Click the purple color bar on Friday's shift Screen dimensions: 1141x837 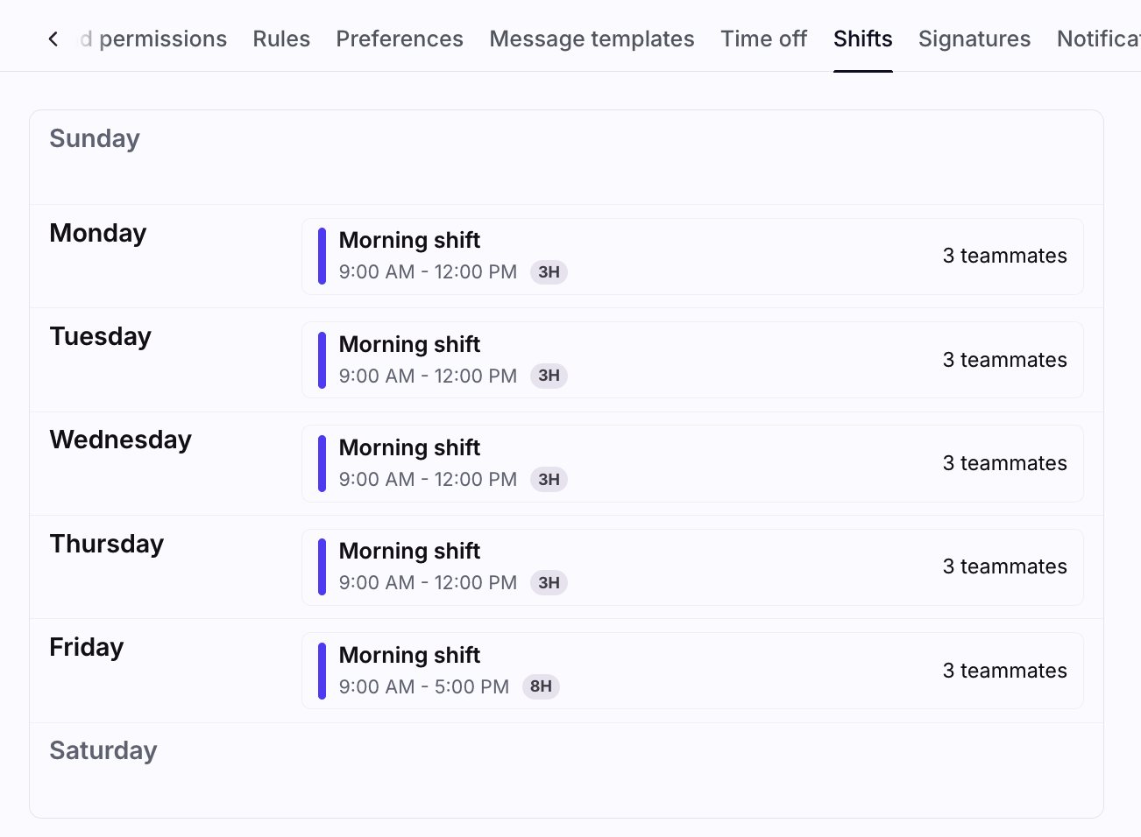pos(322,671)
